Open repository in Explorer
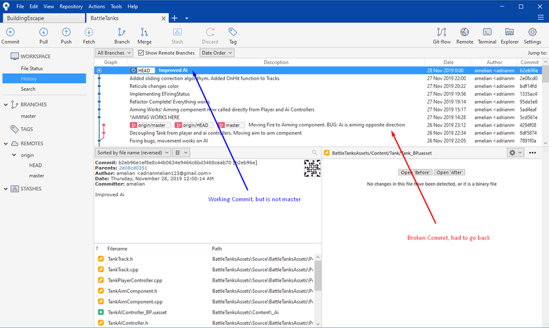 click(x=509, y=32)
